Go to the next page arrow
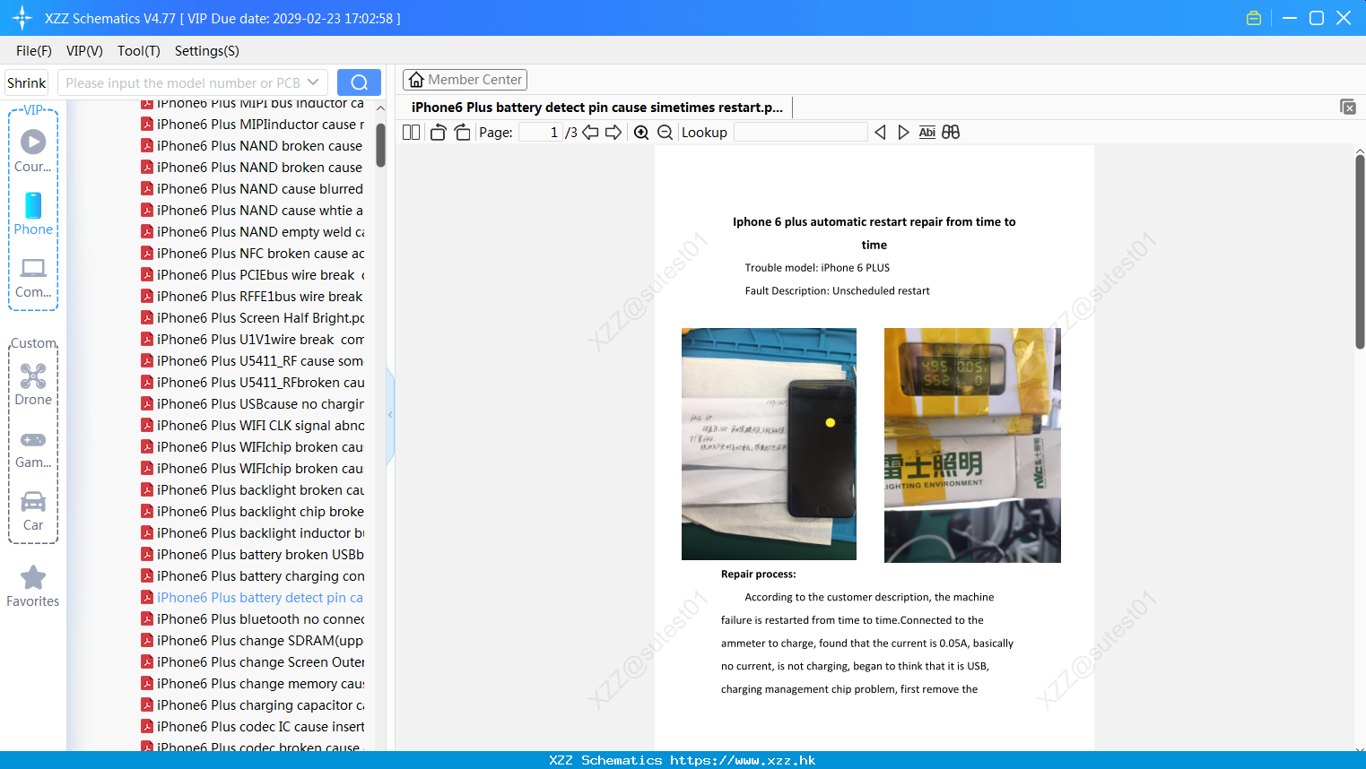This screenshot has height=769, width=1366. (613, 133)
